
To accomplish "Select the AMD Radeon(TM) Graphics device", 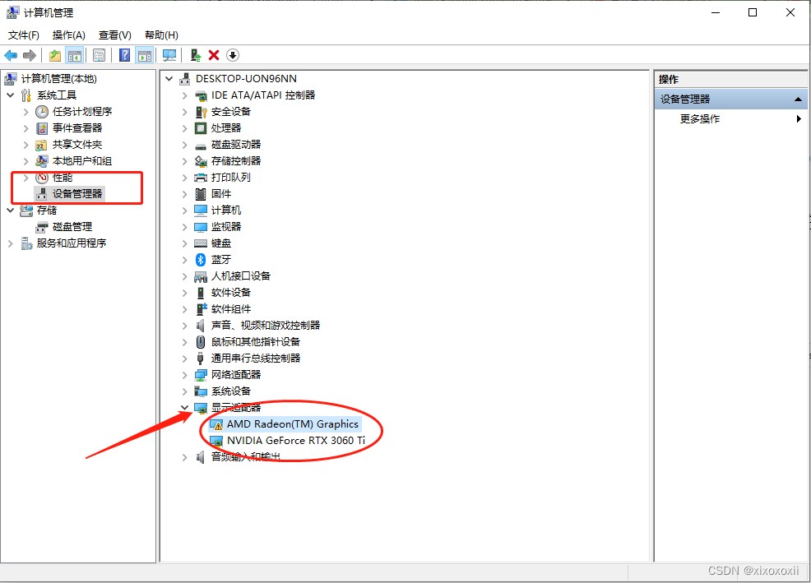I will pyautogui.click(x=293, y=424).
